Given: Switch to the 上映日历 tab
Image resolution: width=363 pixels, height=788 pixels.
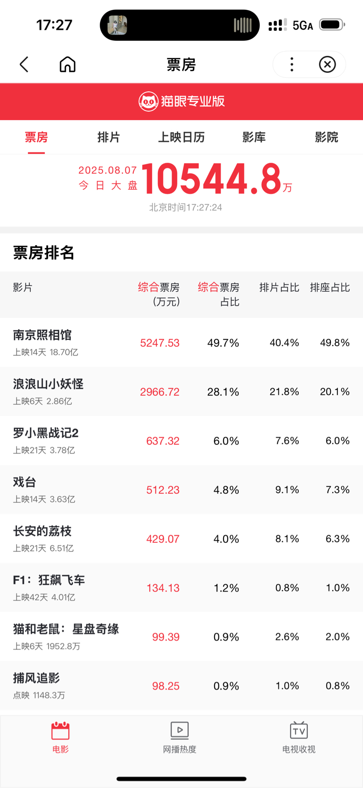Looking at the screenshot, I should click(x=181, y=137).
